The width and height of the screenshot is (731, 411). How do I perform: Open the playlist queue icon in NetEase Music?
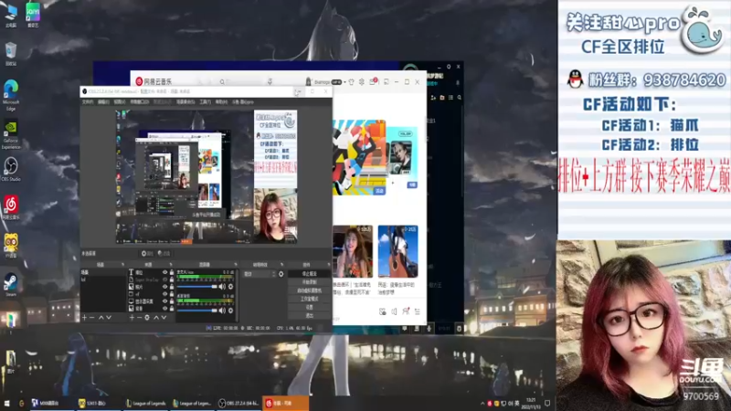click(418, 311)
